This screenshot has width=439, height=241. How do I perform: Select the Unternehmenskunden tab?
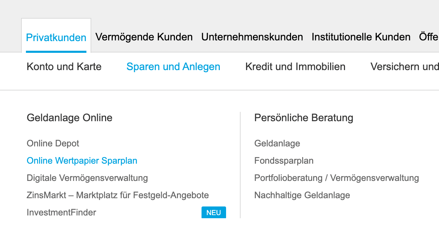[x=252, y=37]
